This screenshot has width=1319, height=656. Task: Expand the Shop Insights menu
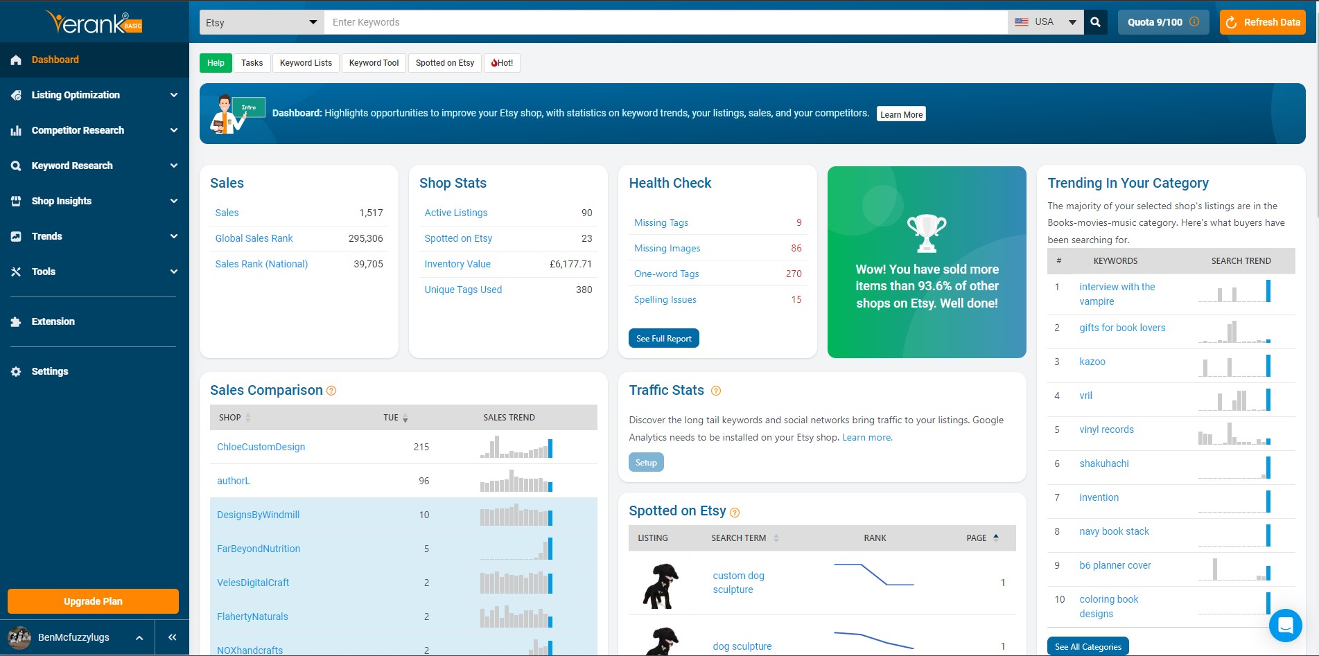[x=174, y=202]
